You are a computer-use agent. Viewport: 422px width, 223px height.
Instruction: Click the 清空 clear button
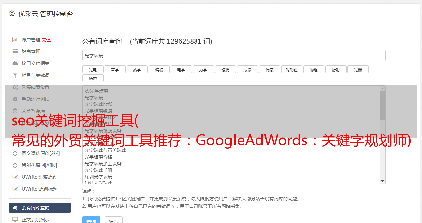[x=114, y=220]
